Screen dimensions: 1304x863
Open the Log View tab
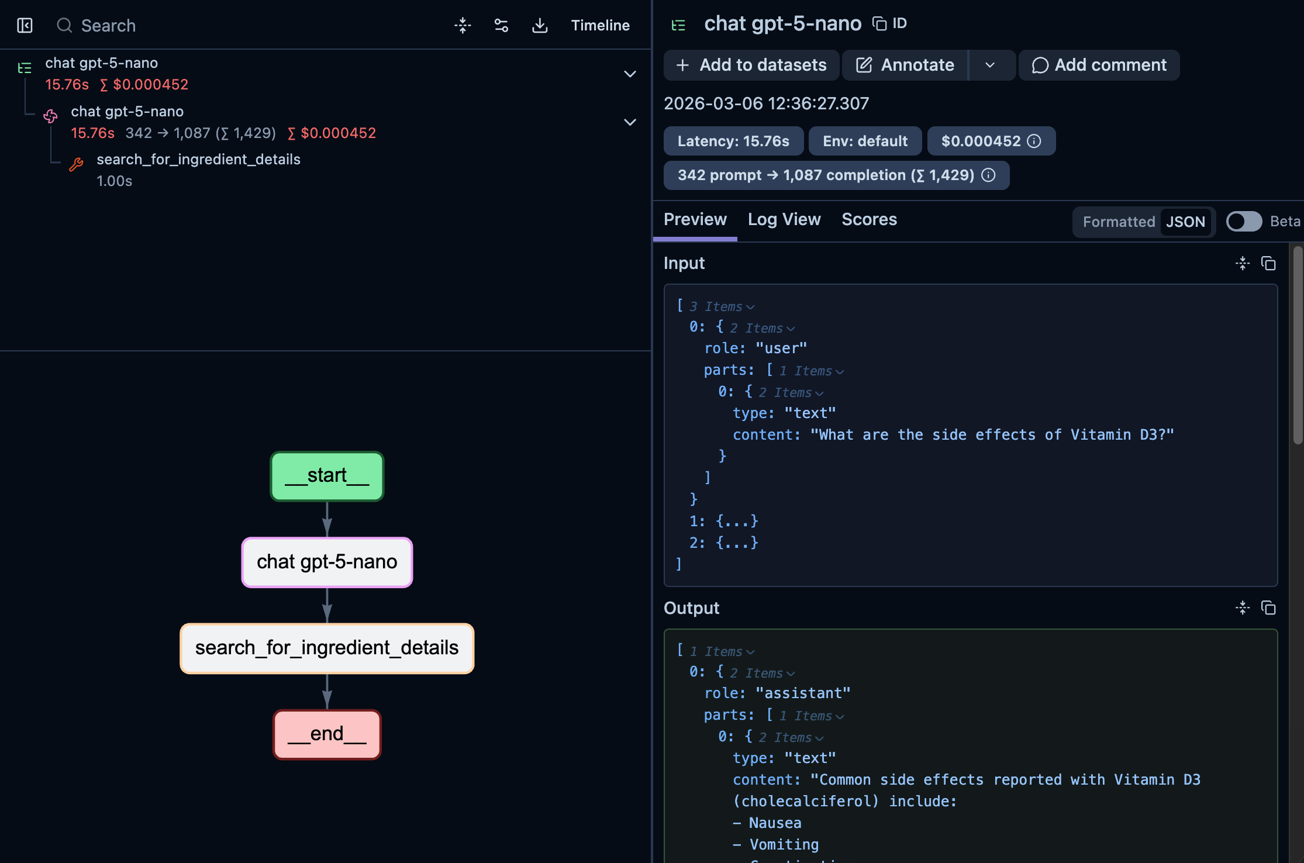pyautogui.click(x=784, y=219)
